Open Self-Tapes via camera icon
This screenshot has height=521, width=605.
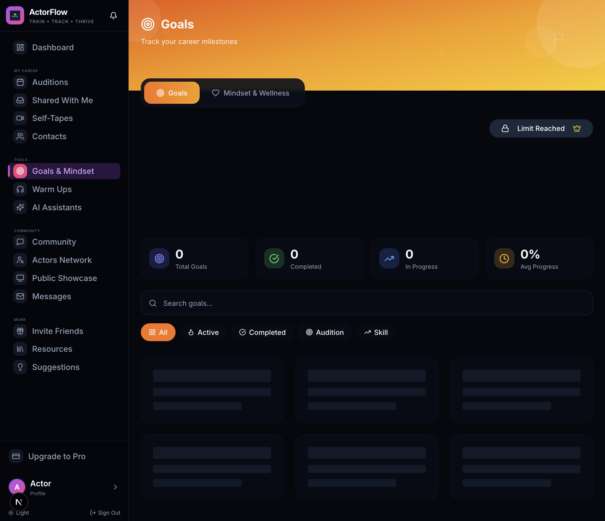point(20,118)
